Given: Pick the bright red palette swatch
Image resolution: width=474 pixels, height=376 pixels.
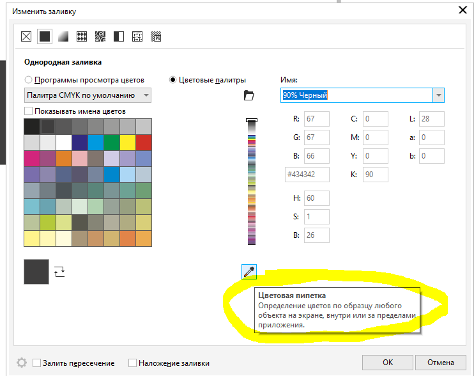Looking at the screenshot, I should pos(144,143).
